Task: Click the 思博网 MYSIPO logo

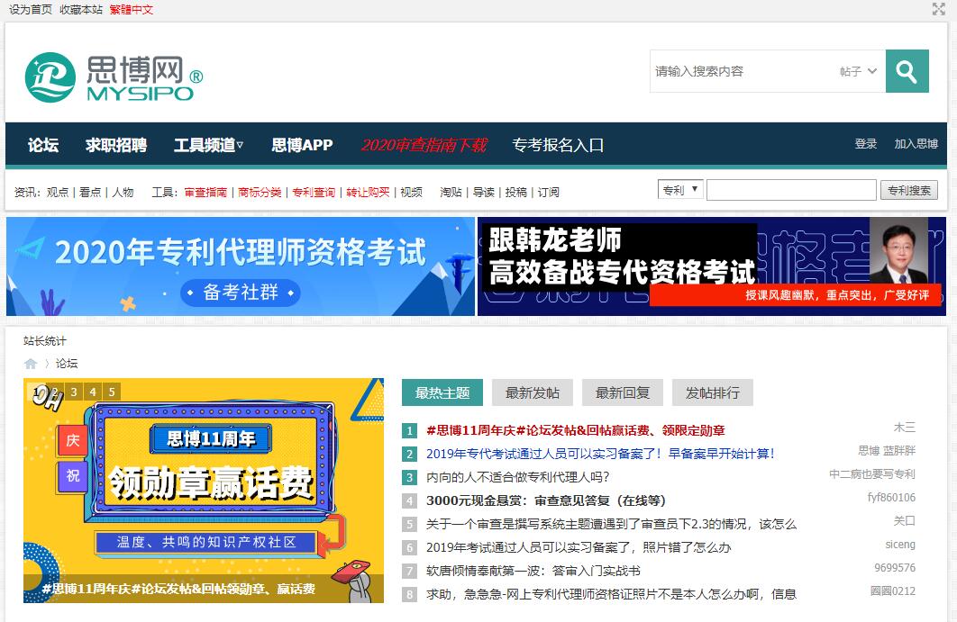Action: pyautogui.click(x=114, y=77)
